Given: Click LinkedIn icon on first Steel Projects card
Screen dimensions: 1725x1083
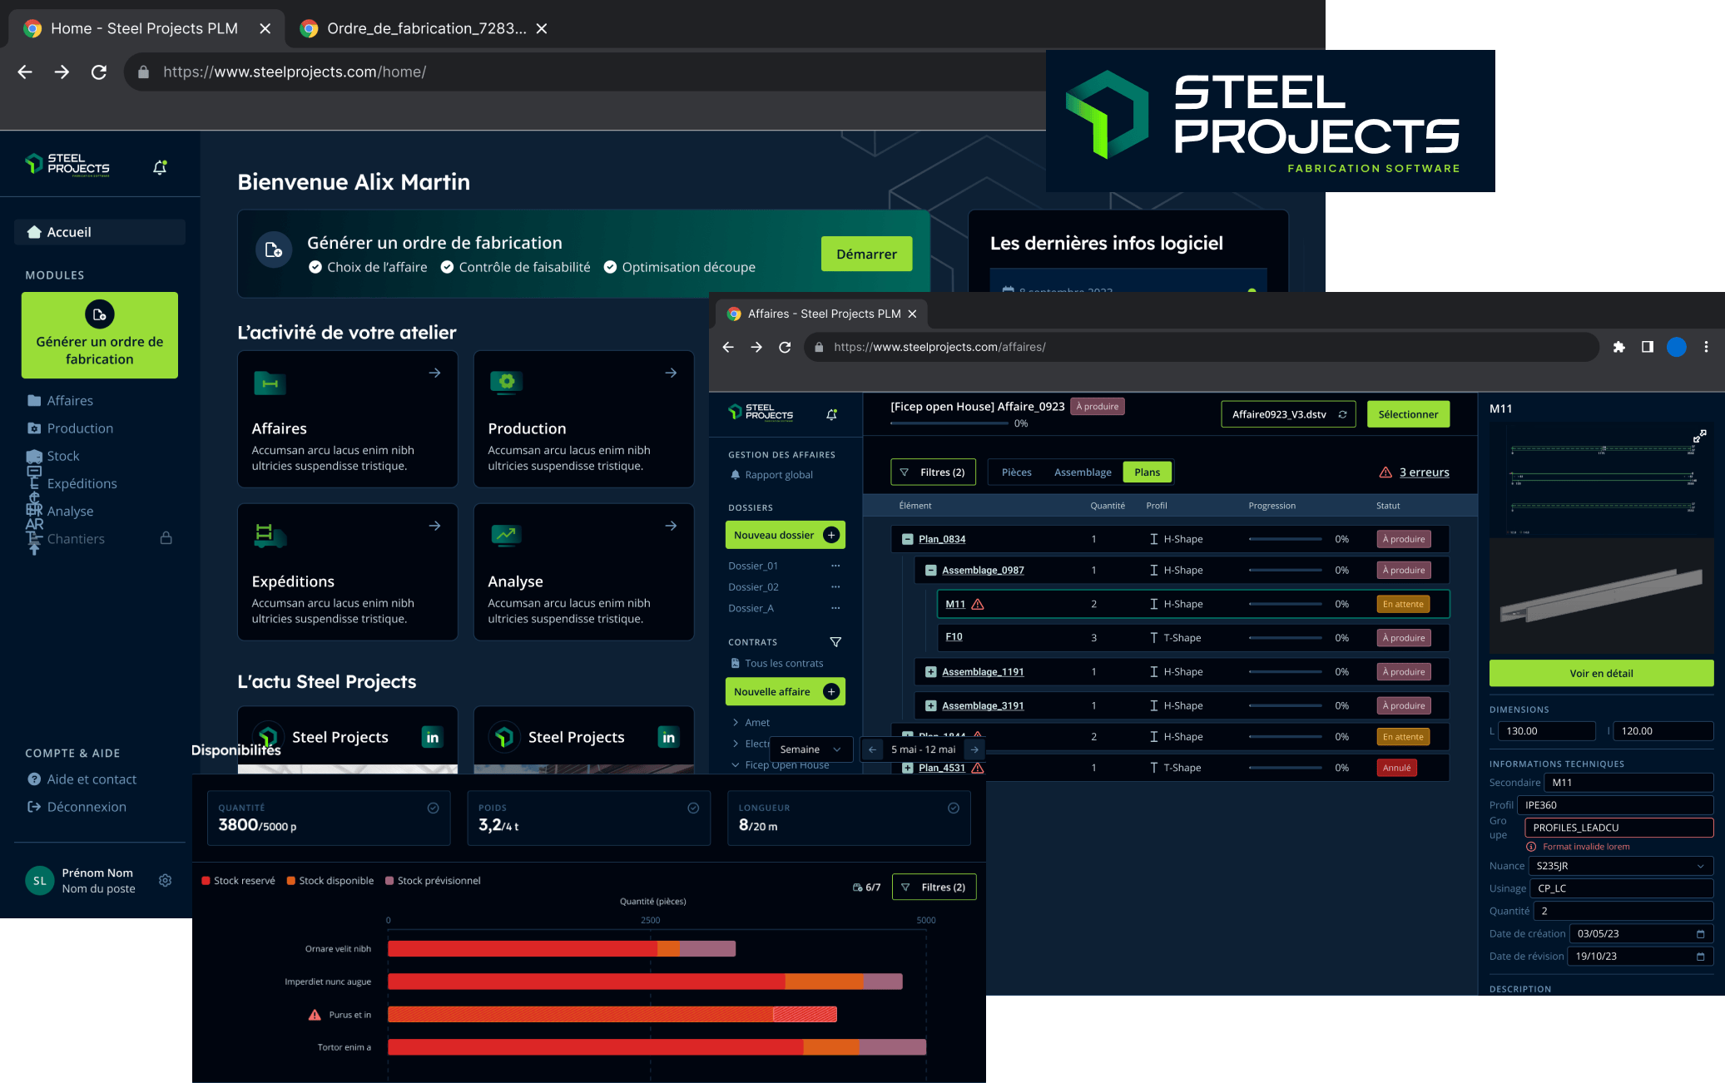Looking at the screenshot, I should (432, 737).
